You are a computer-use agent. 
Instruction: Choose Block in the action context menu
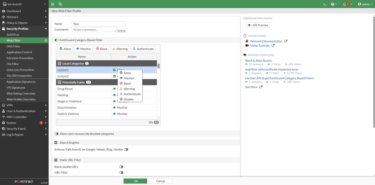click(130, 83)
